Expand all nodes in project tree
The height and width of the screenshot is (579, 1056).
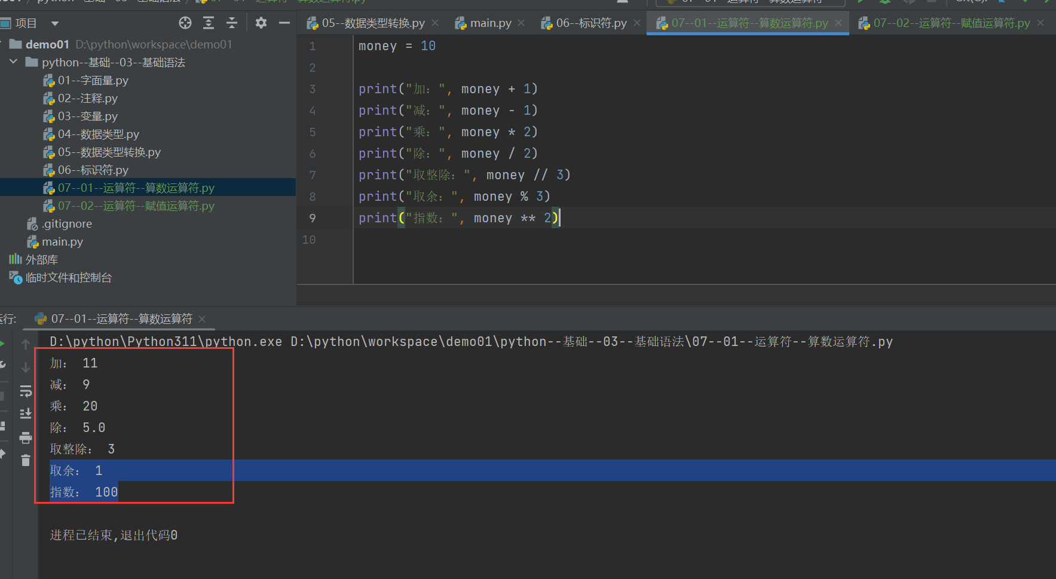pyautogui.click(x=209, y=23)
